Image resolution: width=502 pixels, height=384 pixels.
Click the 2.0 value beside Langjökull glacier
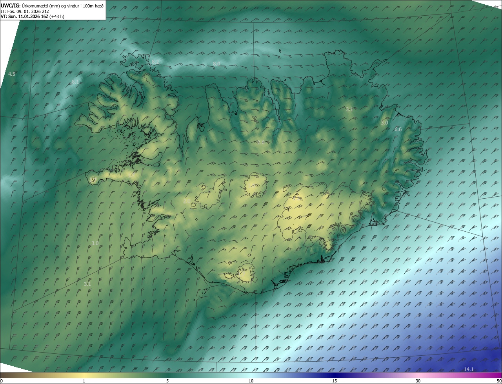[x=187, y=201]
